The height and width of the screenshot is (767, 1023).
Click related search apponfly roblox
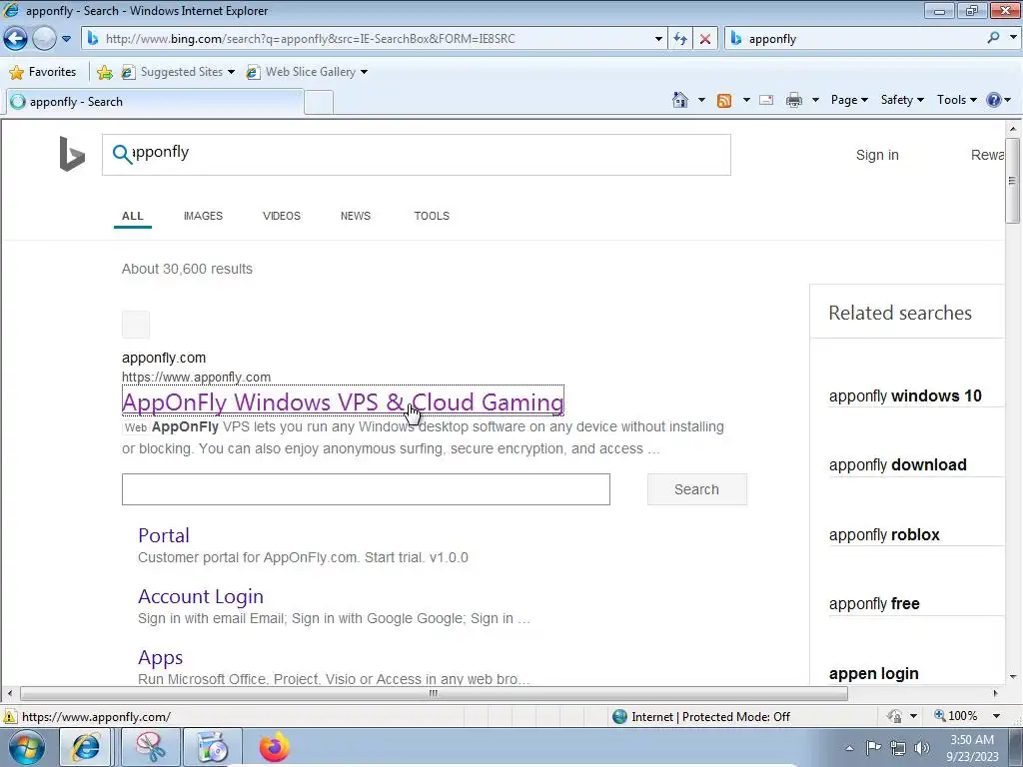[x=884, y=535]
